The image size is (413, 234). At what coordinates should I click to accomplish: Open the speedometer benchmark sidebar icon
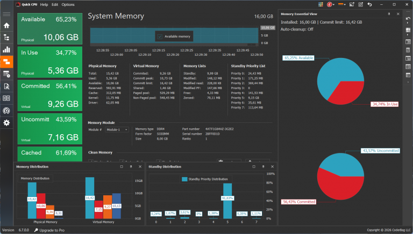(6, 111)
